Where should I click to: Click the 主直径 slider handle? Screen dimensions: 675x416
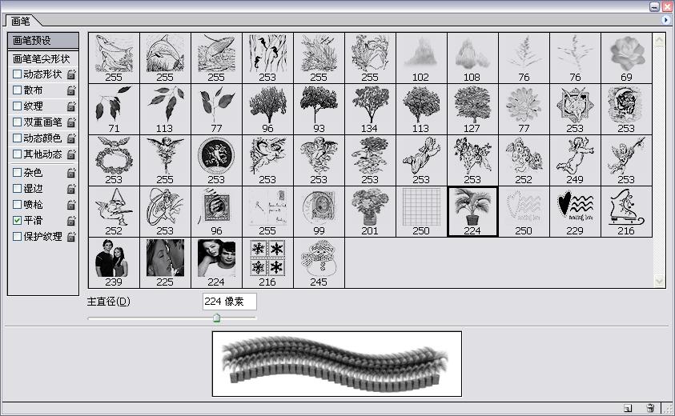216,318
